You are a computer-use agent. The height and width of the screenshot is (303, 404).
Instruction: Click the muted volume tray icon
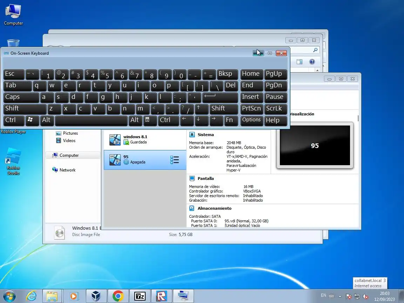click(x=365, y=296)
